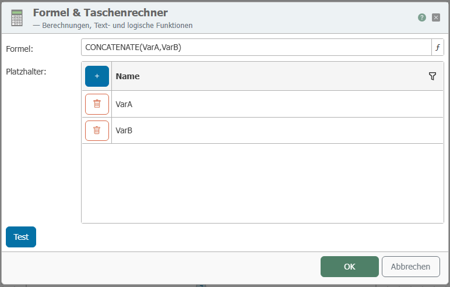Open help via the question mark icon
The width and height of the screenshot is (450, 287).
pyautogui.click(x=422, y=17)
